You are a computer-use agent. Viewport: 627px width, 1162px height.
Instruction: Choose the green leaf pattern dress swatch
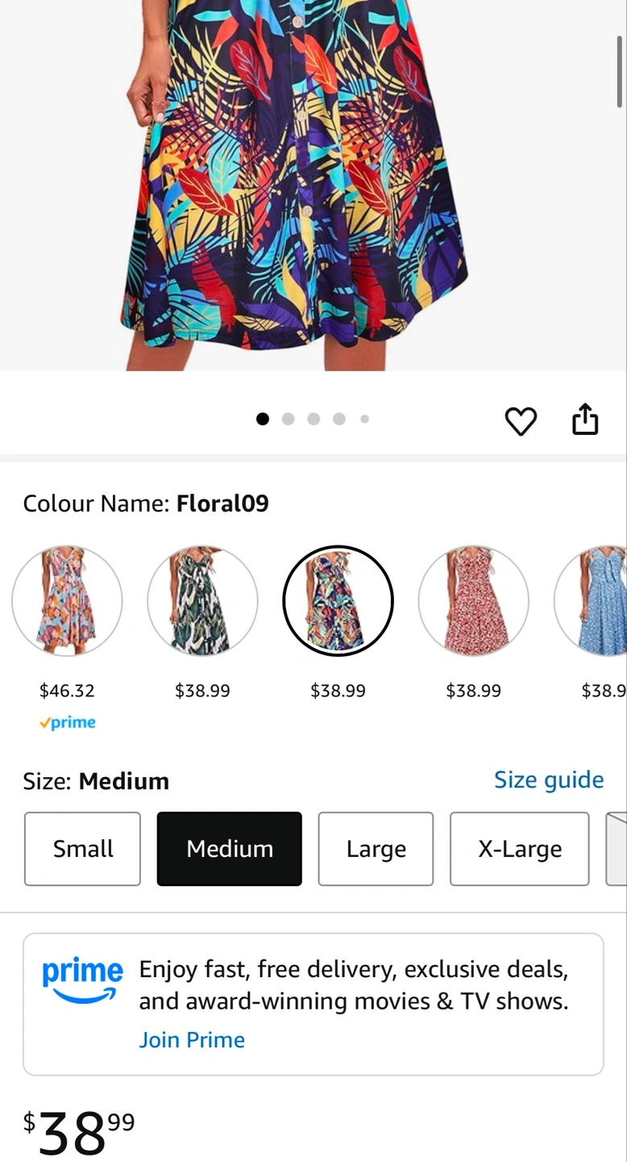pos(202,601)
